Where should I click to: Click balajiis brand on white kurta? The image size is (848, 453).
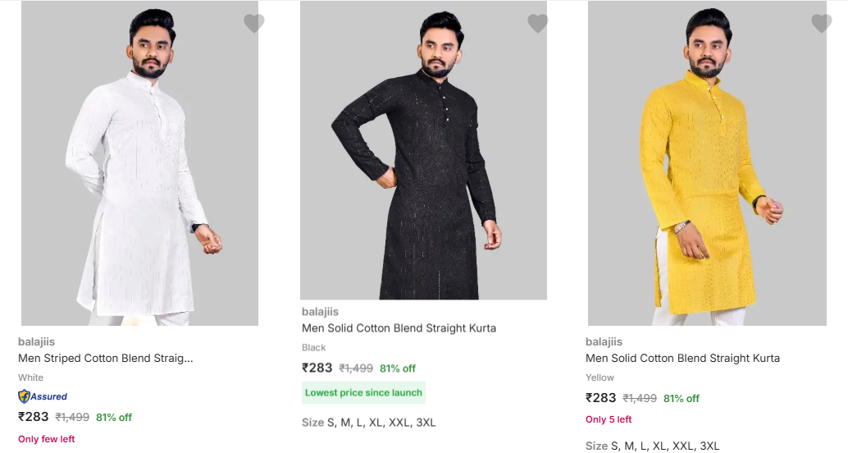pos(36,341)
